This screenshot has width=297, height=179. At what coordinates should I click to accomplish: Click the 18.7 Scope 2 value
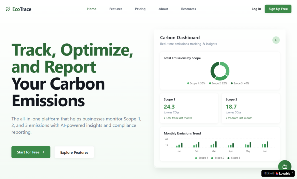[x=231, y=107]
